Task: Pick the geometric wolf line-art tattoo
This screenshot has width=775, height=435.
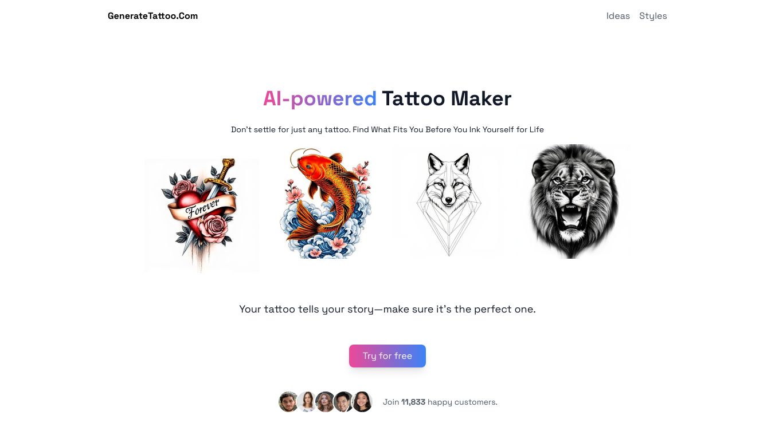Action: click(x=449, y=201)
